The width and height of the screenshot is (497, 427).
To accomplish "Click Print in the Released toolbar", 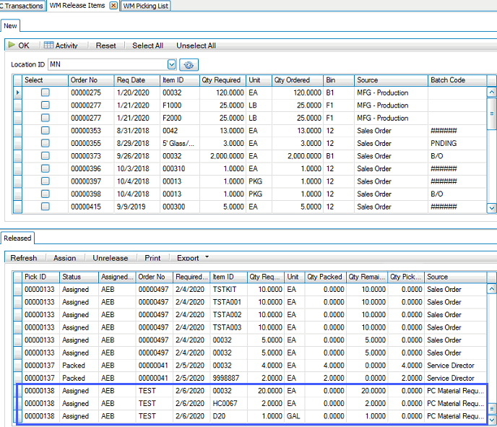I will pos(152,258).
